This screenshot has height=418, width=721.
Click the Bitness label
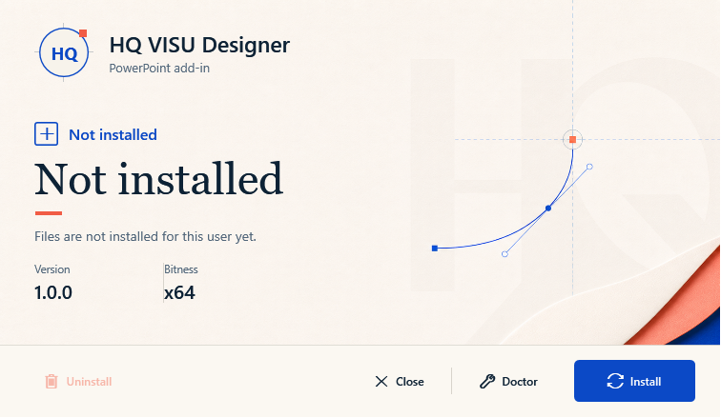181,269
